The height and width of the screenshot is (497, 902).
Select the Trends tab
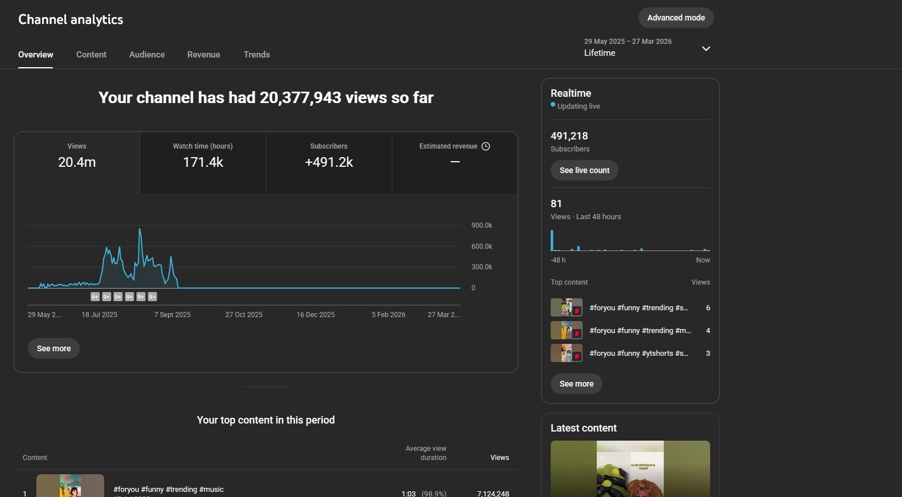256,55
